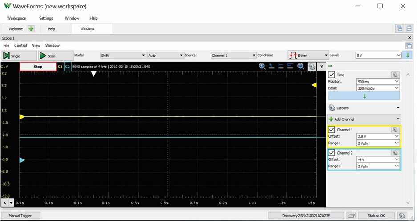Uncheck the Channel 1 checkbox
This screenshot has width=417, height=222.
tap(332, 130)
